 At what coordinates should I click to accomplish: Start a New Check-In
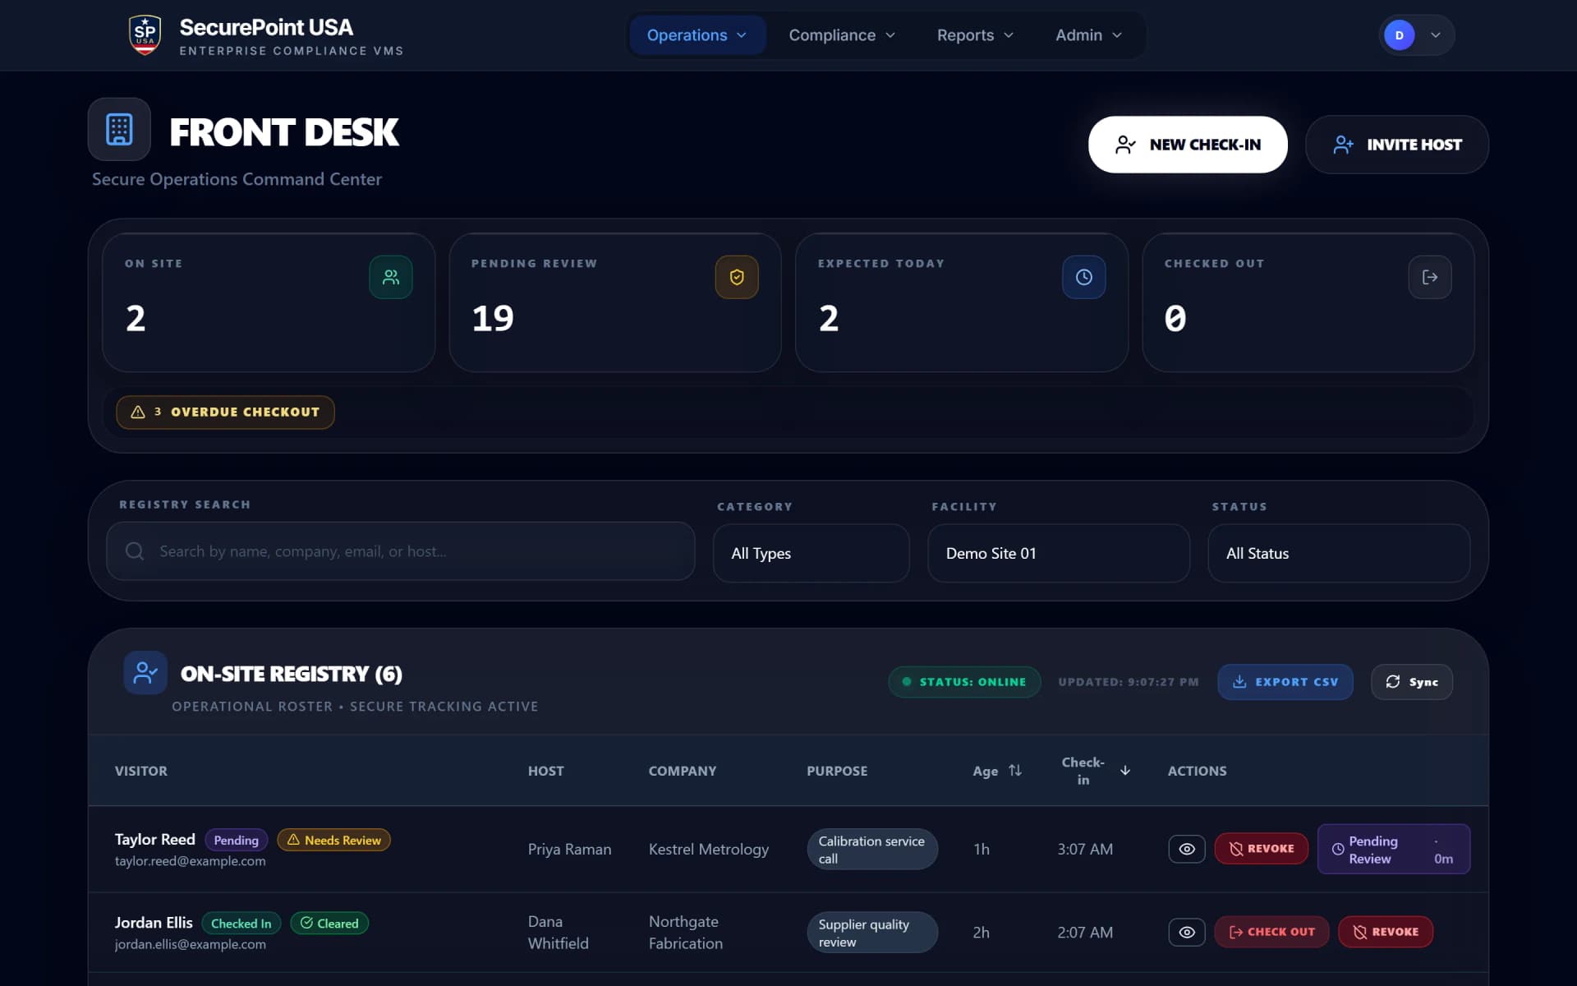(x=1188, y=145)
